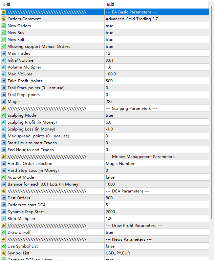Edit the Step Multiplier value 1.2
215x261 pixels.
coord(157,219)
